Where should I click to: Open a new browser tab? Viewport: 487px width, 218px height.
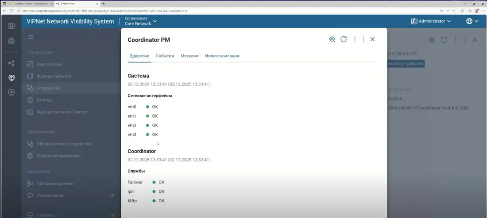click(x=103, y=3)
